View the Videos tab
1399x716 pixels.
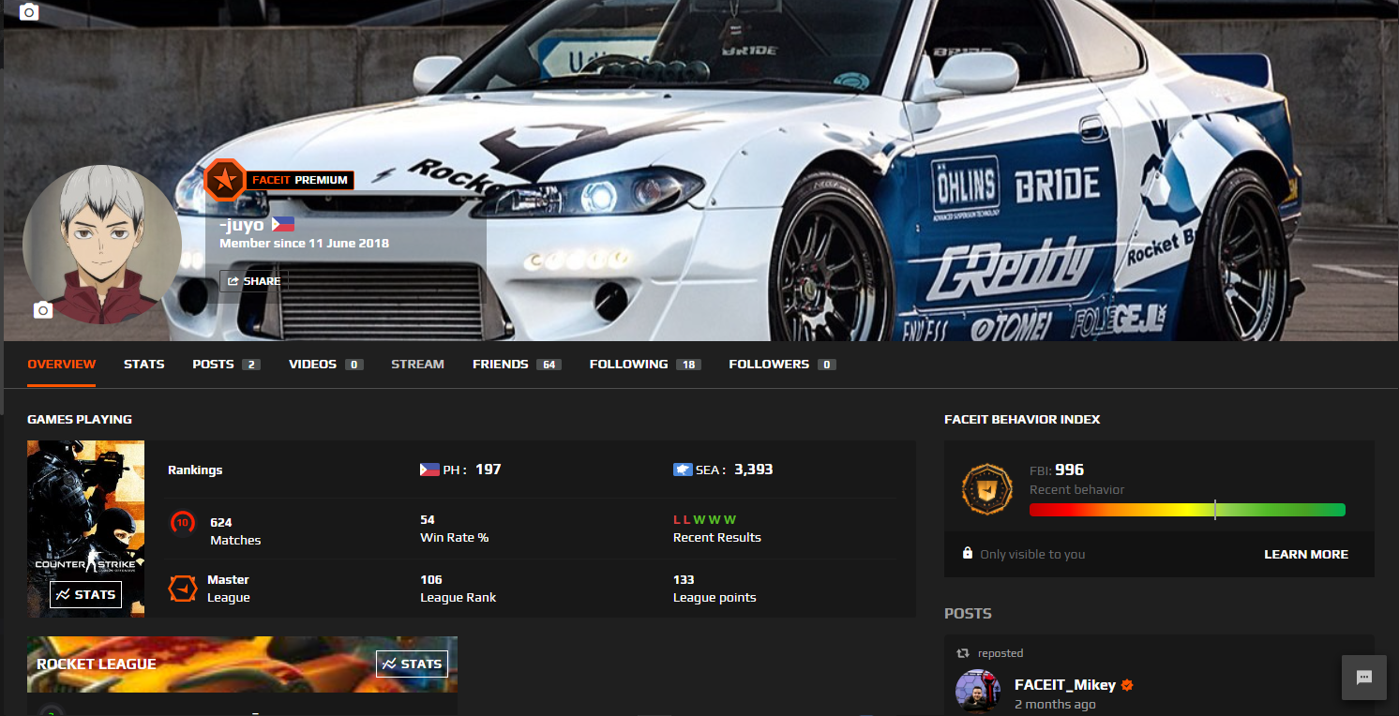(x=326, y=365)
